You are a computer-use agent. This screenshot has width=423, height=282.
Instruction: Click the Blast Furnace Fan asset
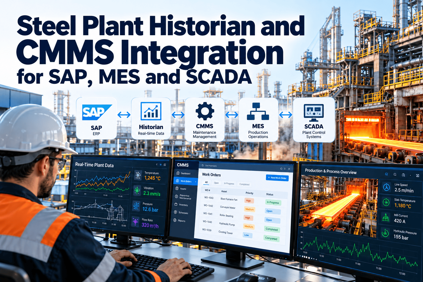pos(229,199)
